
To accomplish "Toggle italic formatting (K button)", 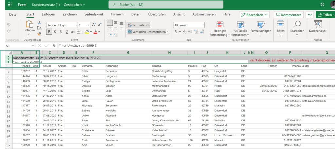I will click(x=55, y=32).
